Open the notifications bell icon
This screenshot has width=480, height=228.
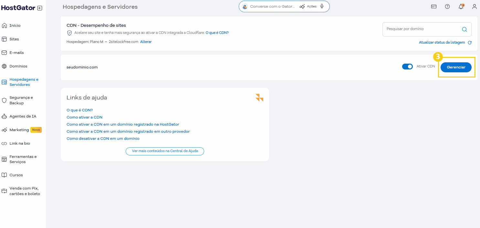tap(461, 6)
